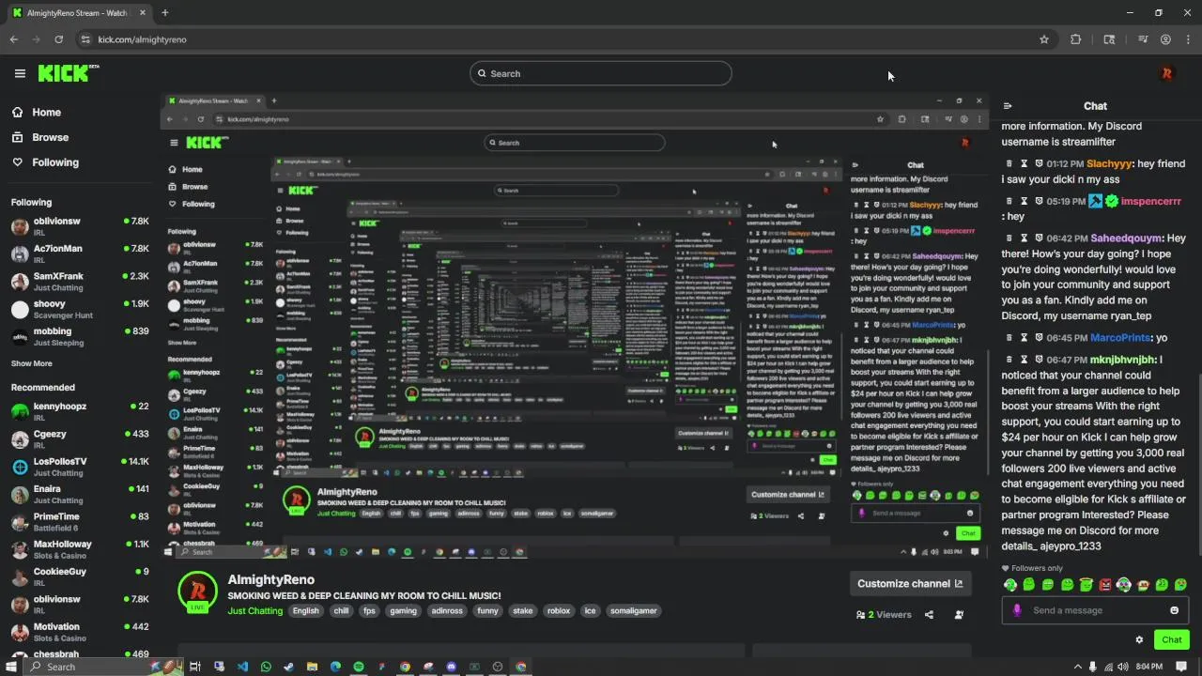The image size is (1202, 676).
Task: Expand Show More in Following list
Action: (x=32, y=363)
